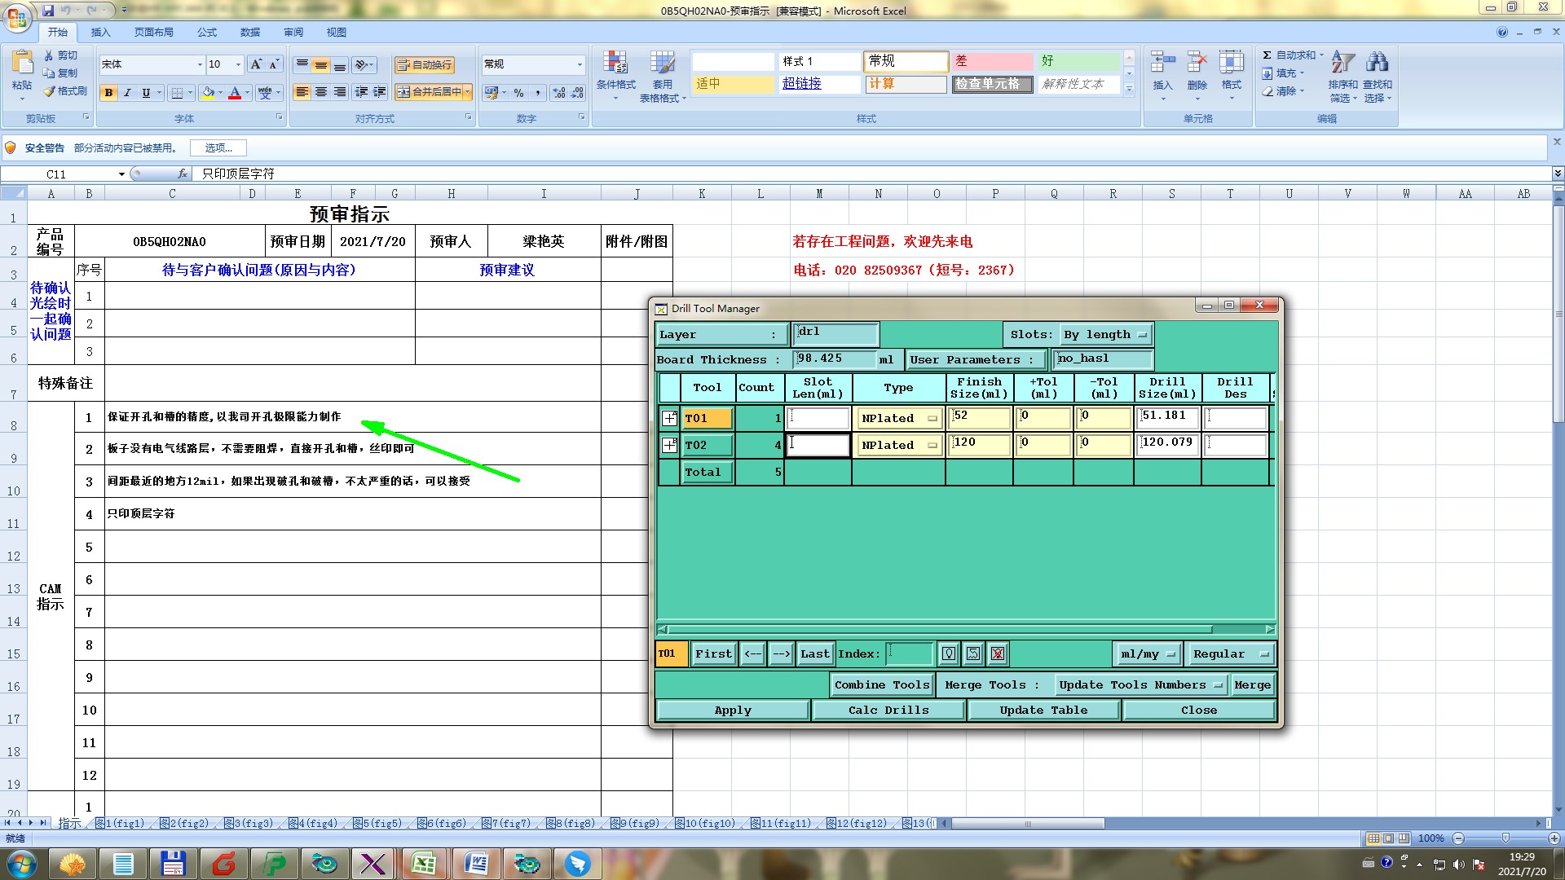Screen dimensions: 1565x880
Task: Expand the Slots By length dropdown
Action: tap(1105, 335)
